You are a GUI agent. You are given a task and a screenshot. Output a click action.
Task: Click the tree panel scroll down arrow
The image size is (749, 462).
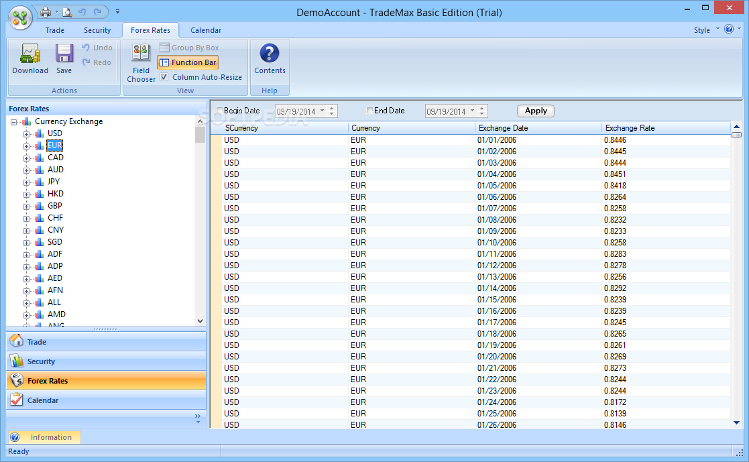pos(200,321)
